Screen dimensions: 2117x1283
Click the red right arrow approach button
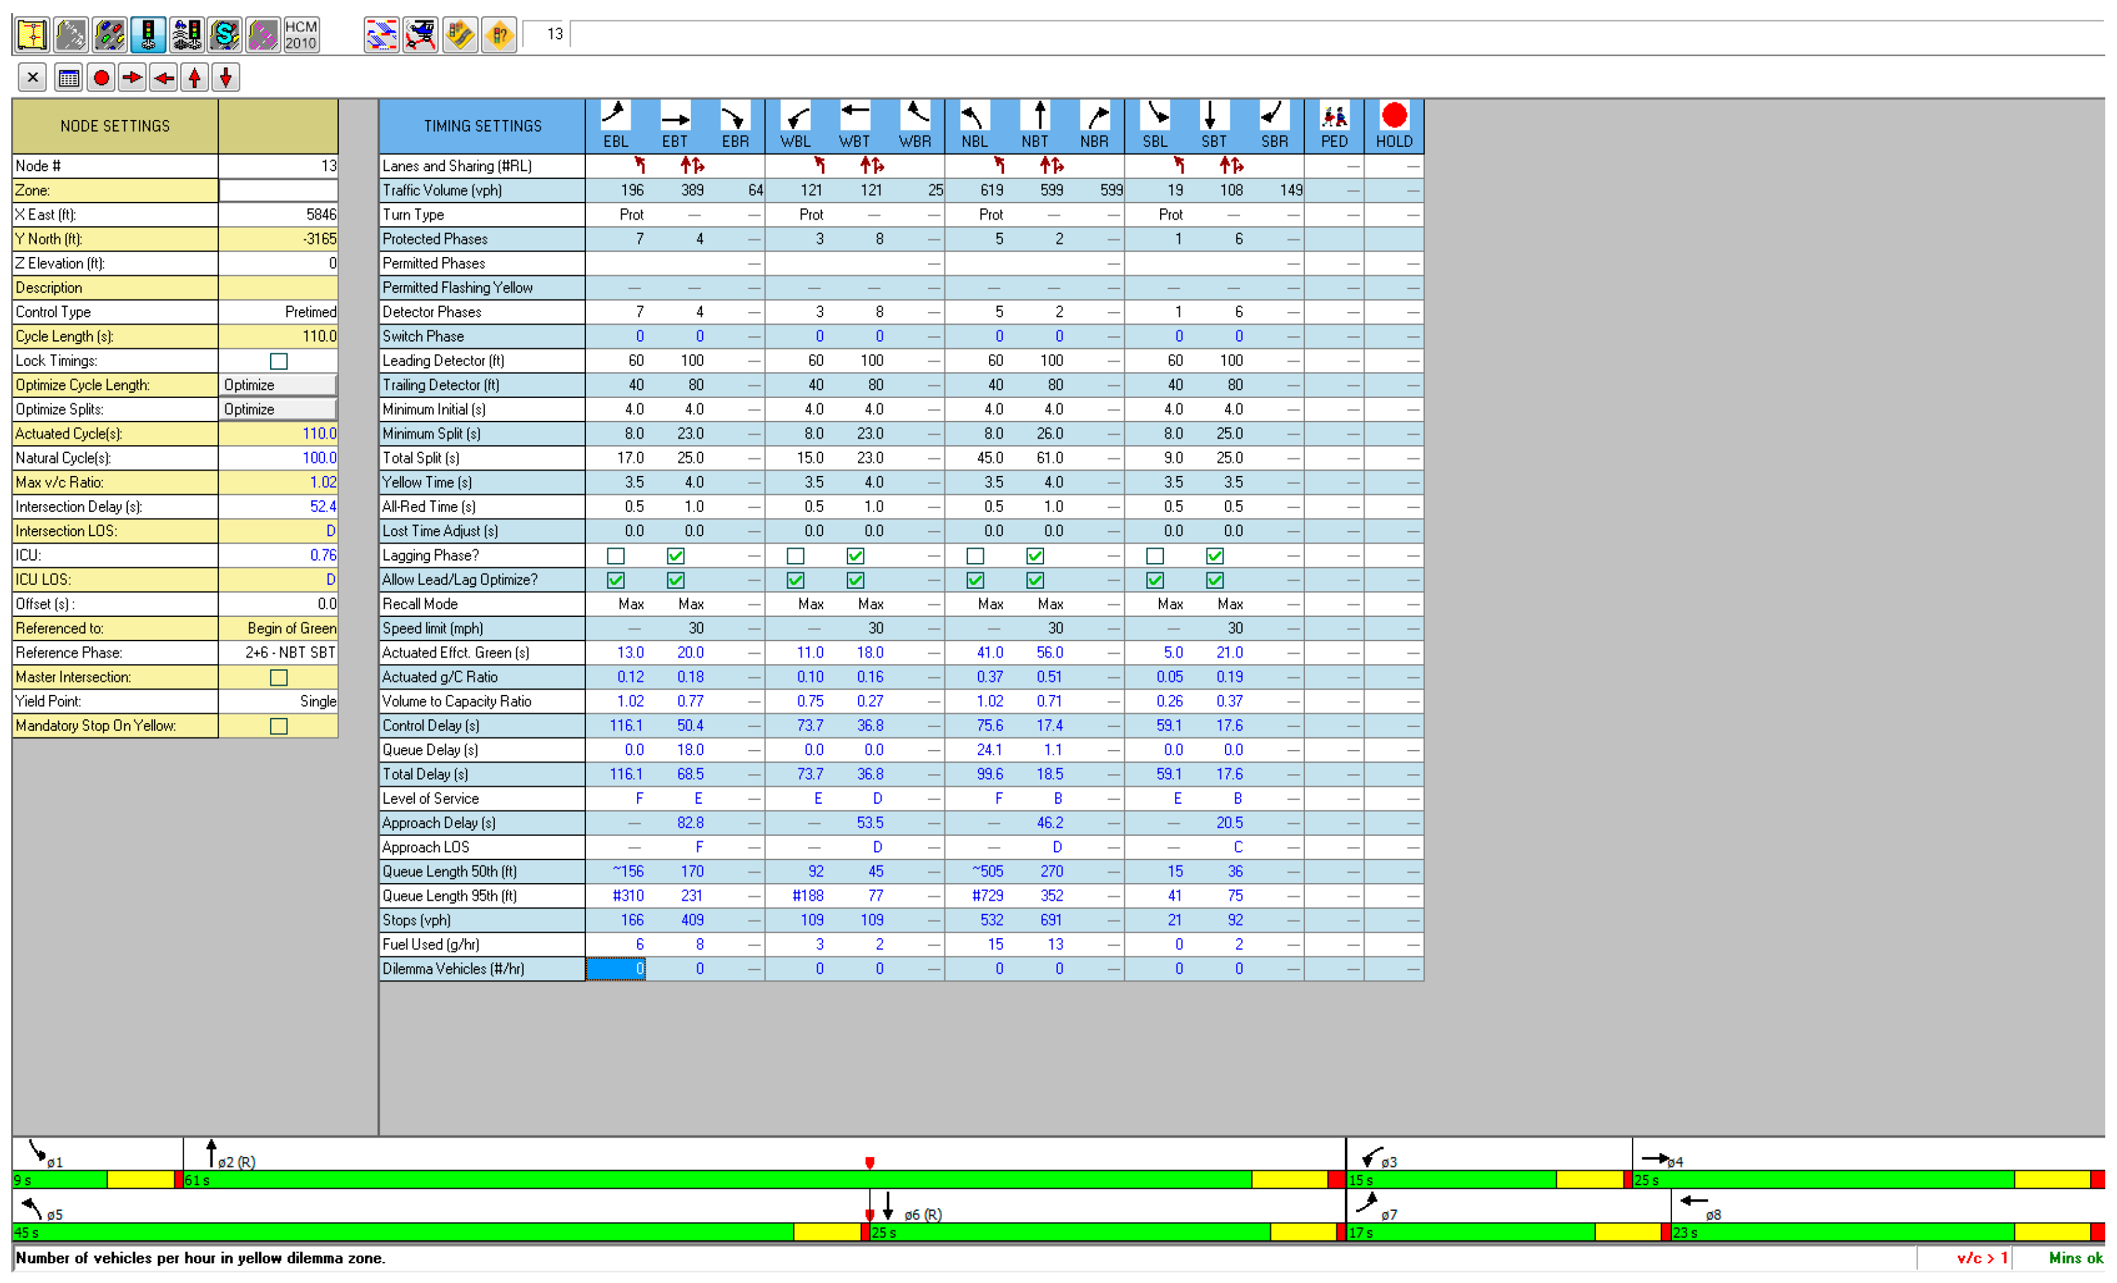pyautogui.click(x=132, y=78)
